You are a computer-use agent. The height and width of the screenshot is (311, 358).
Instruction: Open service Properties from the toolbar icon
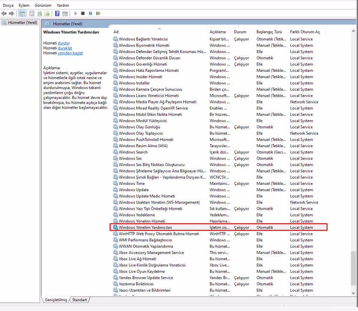(32, 13)
